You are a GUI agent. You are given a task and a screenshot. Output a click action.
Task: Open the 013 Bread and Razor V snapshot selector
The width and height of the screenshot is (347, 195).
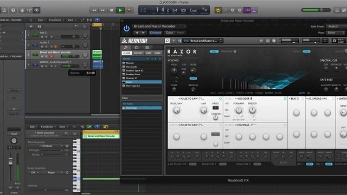coord(203,41)
